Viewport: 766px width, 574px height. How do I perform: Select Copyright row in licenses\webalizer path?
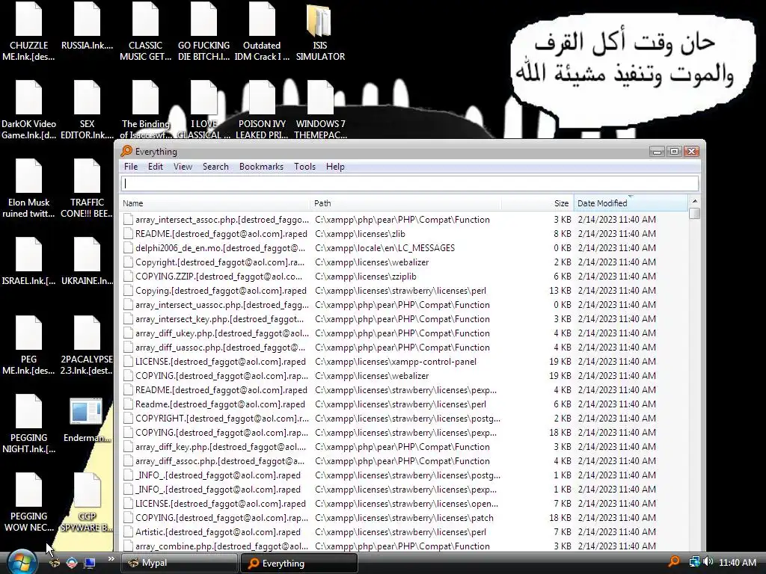click(x=403, y=262)
